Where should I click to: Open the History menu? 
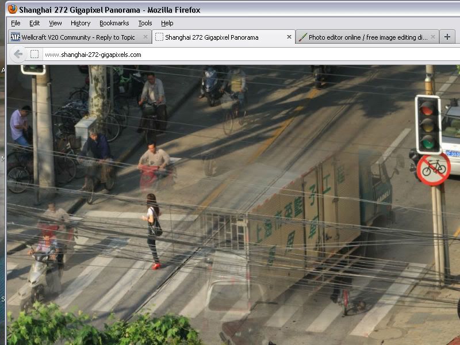[x=80, y=23]
